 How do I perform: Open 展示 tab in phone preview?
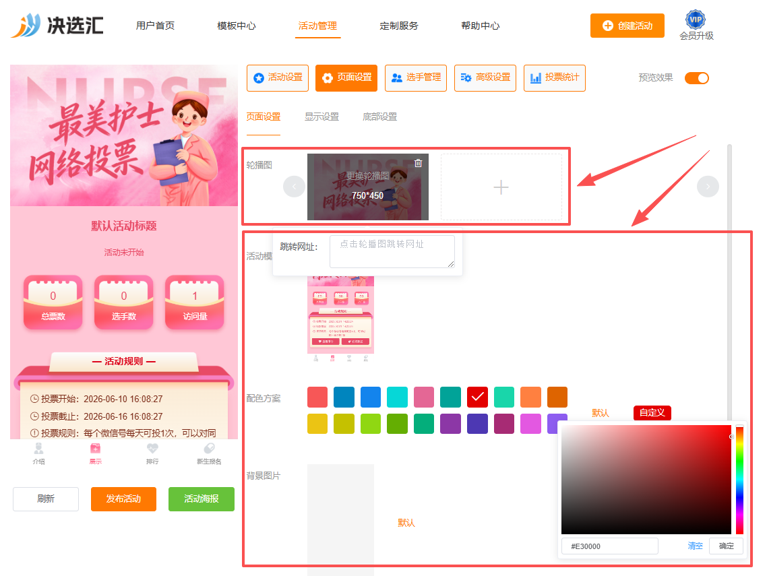click(x=96, y=454)
